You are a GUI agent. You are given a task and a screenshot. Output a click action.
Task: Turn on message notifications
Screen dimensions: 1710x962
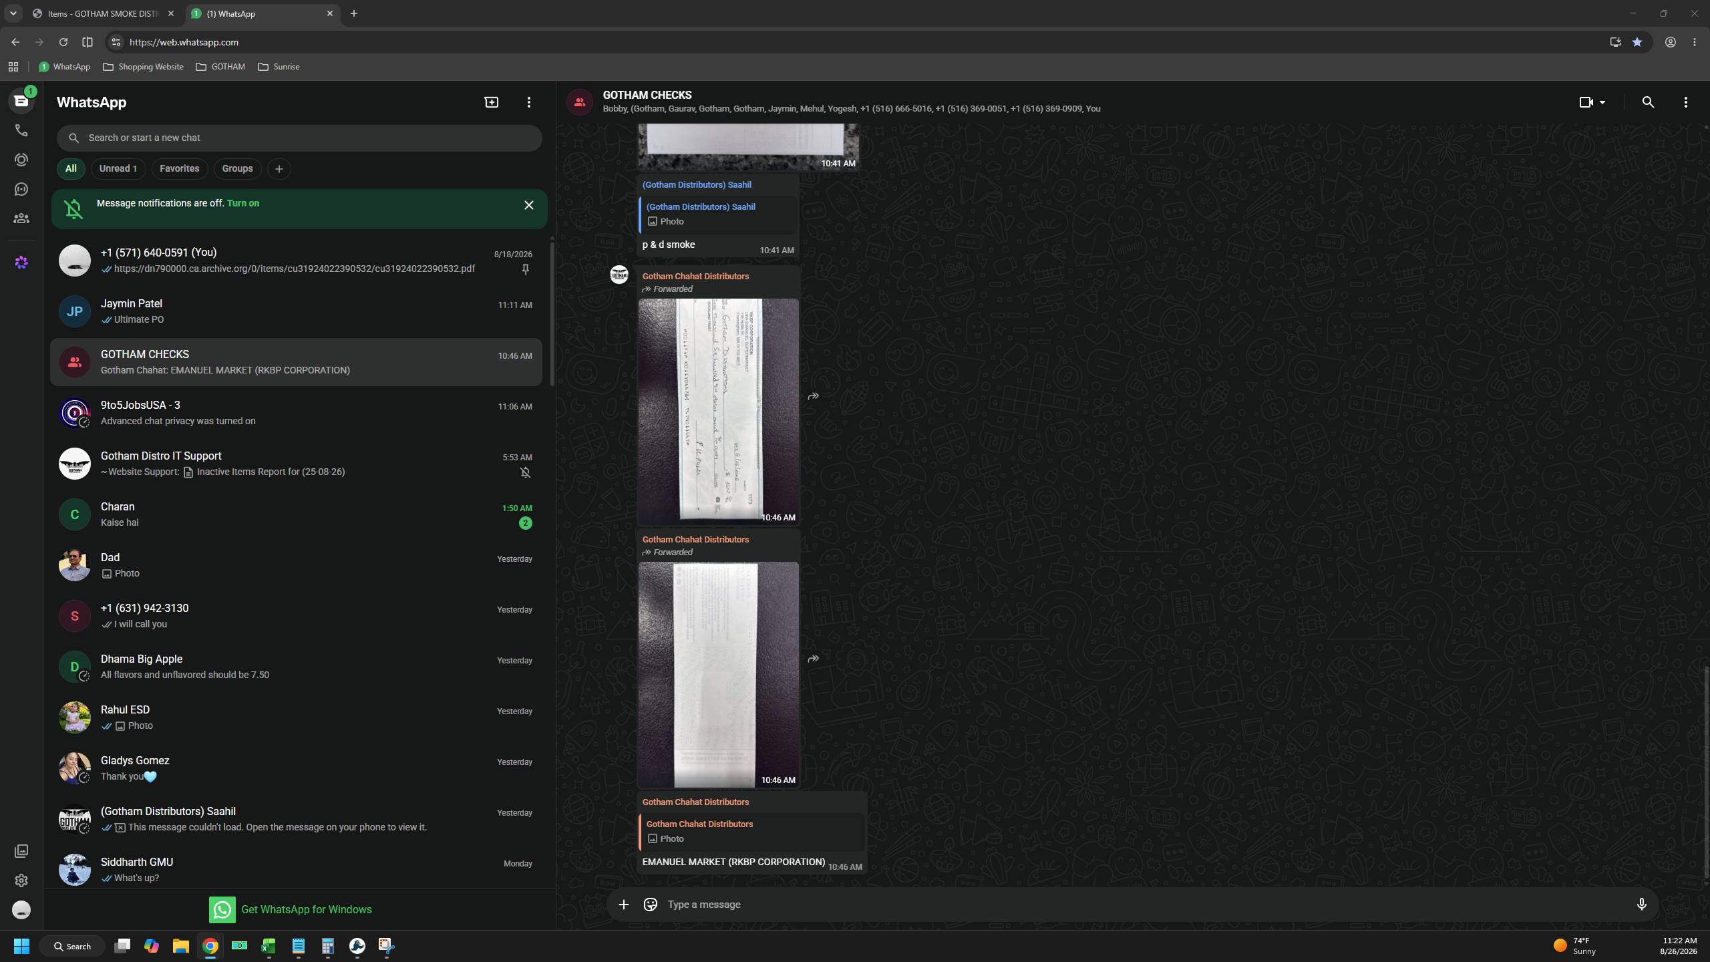coord(243,203)
